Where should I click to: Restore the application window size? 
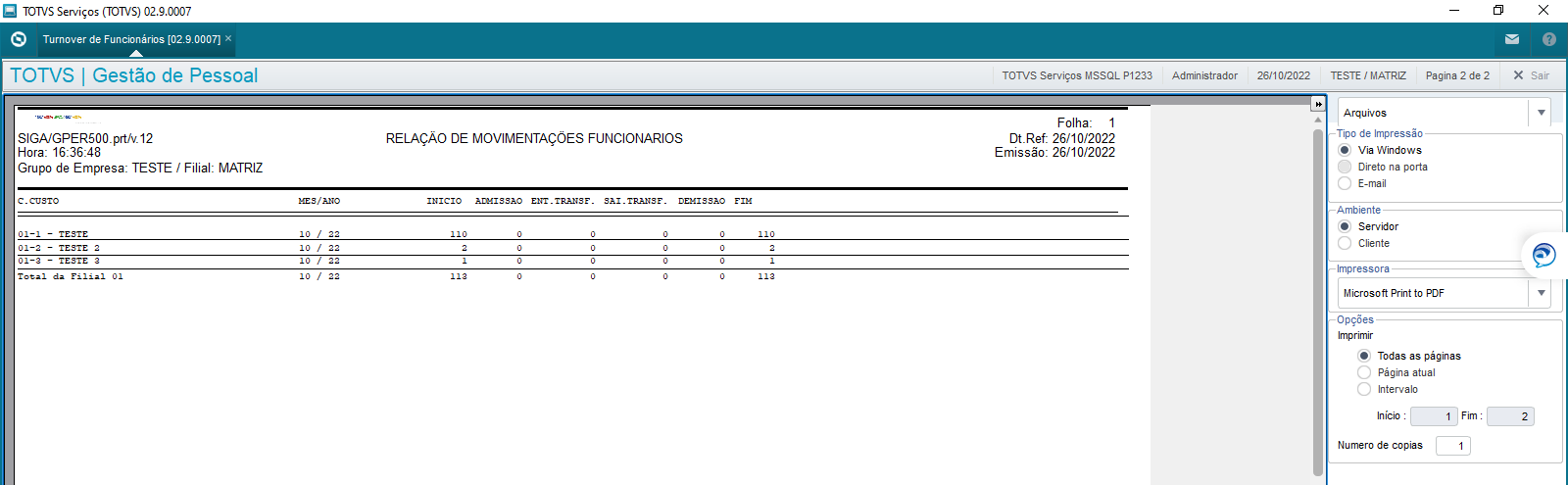[1498, 10]
